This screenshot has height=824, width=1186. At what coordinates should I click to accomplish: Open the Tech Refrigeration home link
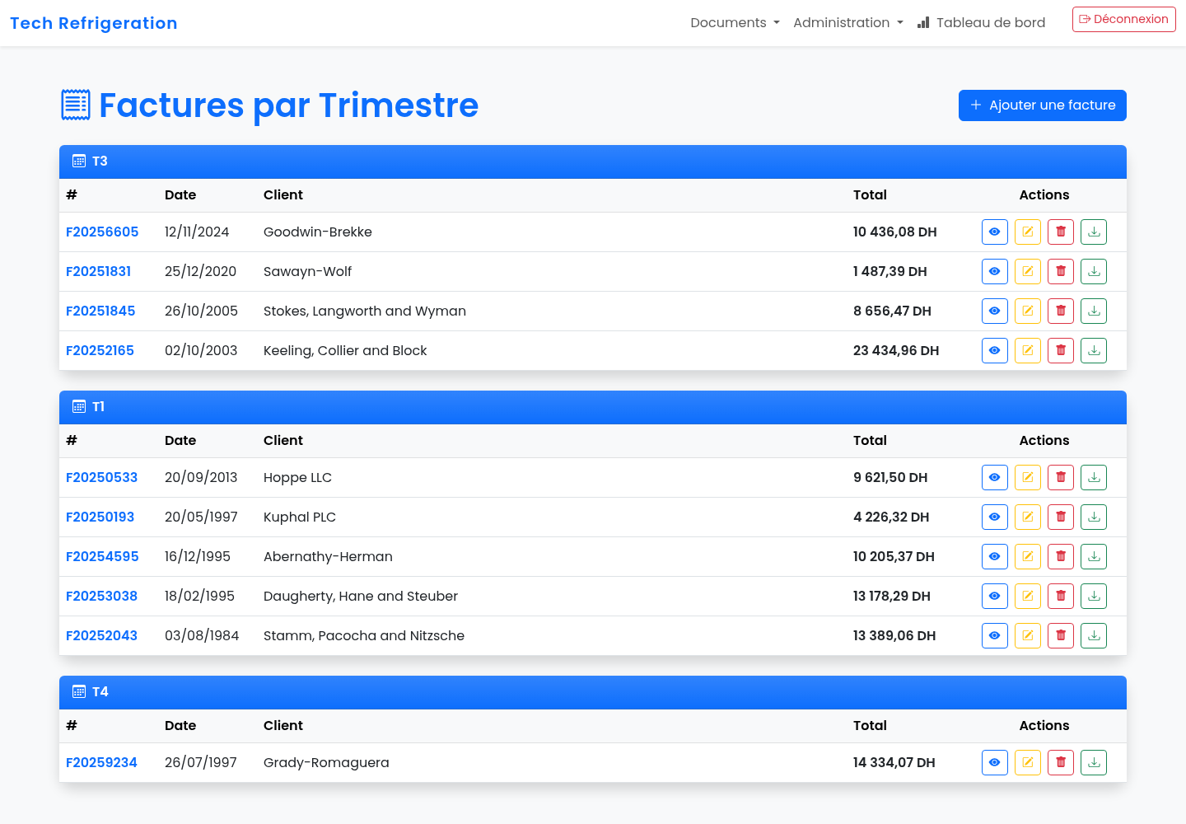(94, 23)
